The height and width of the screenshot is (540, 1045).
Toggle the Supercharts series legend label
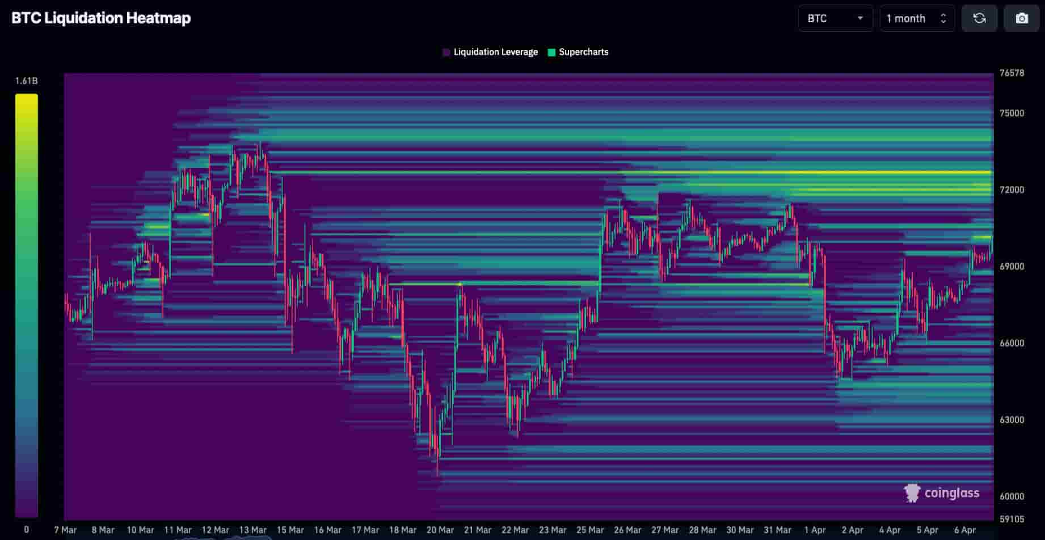pyautogui.click(x=583, y=52)
